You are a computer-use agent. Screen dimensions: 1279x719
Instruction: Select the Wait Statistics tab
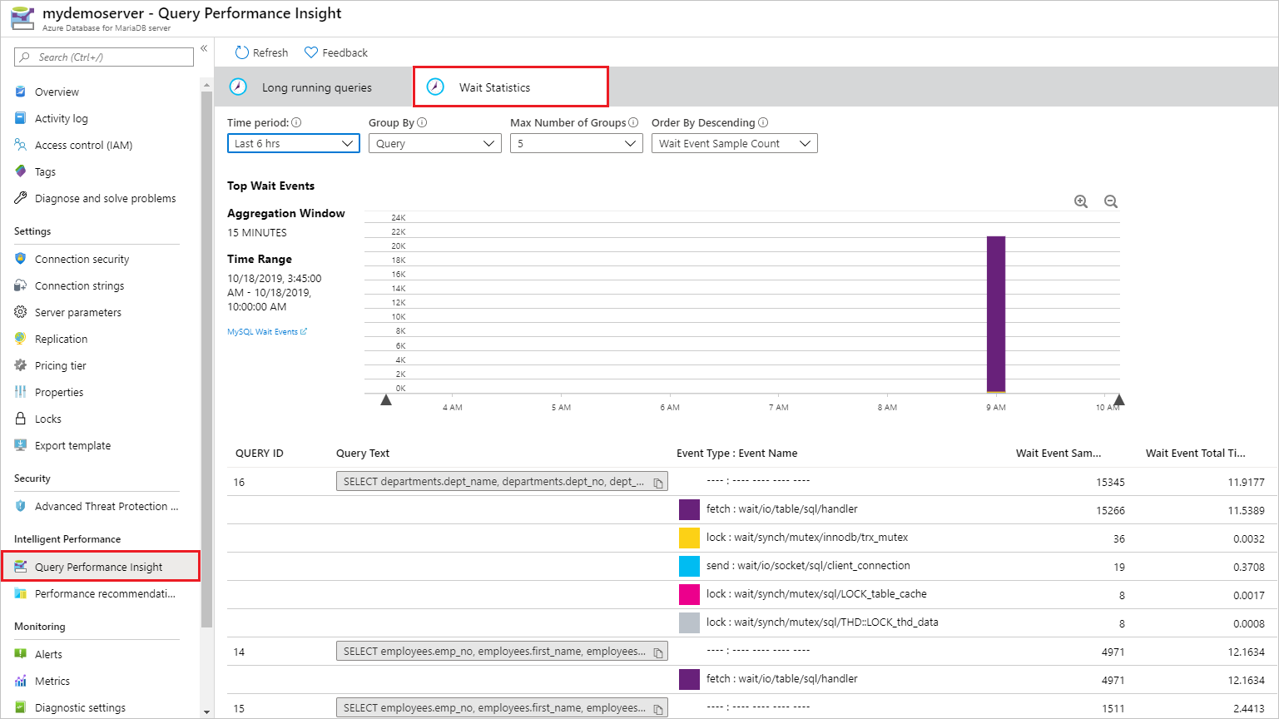[511, 87]
